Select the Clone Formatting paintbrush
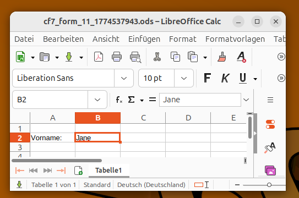The image size is (299, 198). (x=222, y=57)
